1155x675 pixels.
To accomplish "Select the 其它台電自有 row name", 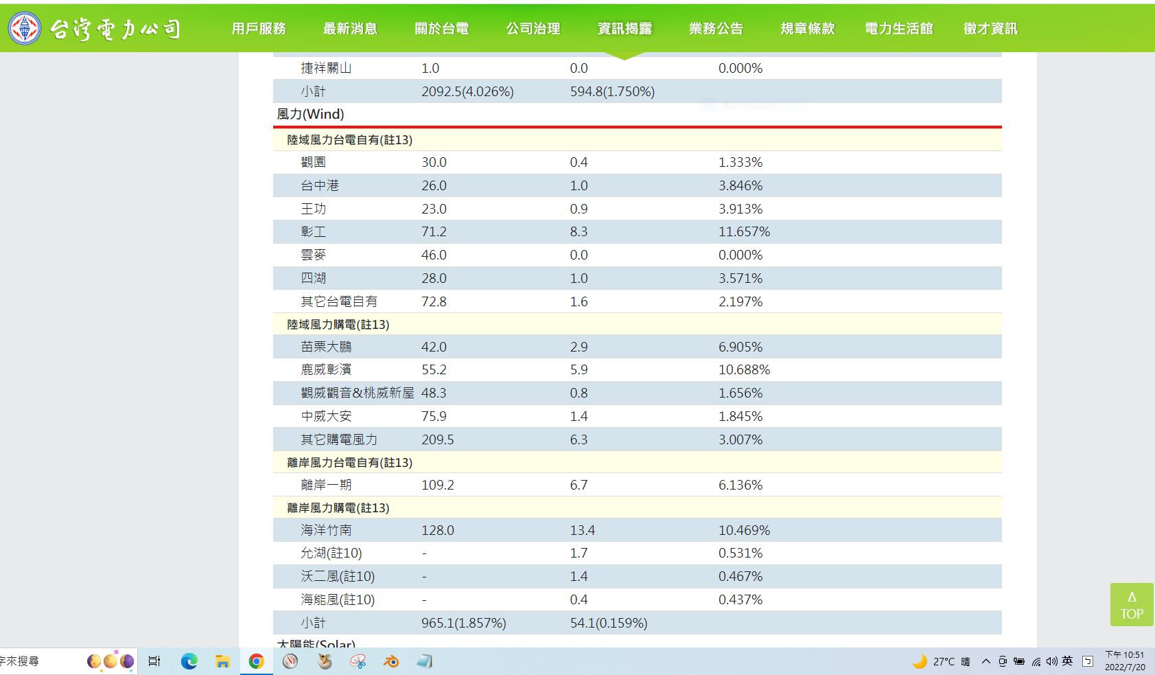I will coord(339,301).
